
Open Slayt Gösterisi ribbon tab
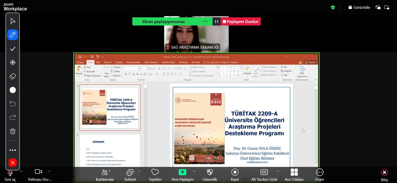[x=152, y=62]
